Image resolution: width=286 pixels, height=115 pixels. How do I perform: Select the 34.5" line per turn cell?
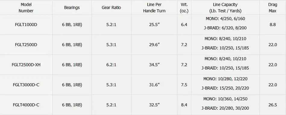(x=154, y=65)
